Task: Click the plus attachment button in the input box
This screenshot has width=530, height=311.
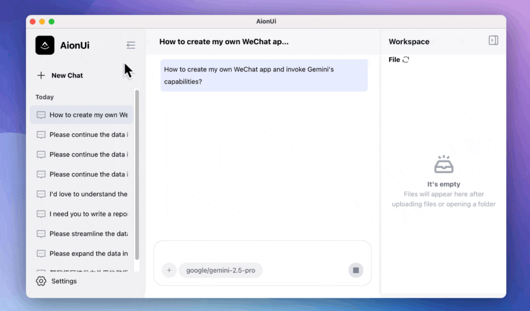Action: (x=169, y=270)
